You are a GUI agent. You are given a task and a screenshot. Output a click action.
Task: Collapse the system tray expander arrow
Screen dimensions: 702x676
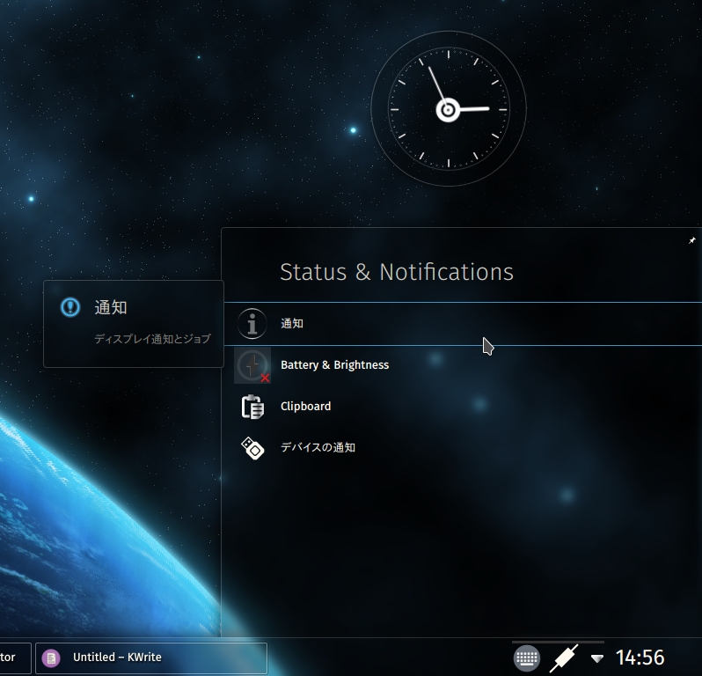coord(596,658)
